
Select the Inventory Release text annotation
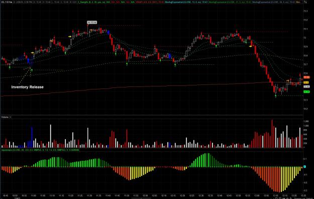click(x=28, y=87)
